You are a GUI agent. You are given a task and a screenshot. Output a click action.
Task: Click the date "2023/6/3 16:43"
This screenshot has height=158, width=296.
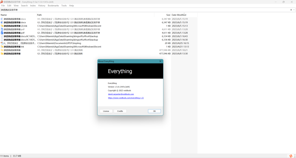180,36
